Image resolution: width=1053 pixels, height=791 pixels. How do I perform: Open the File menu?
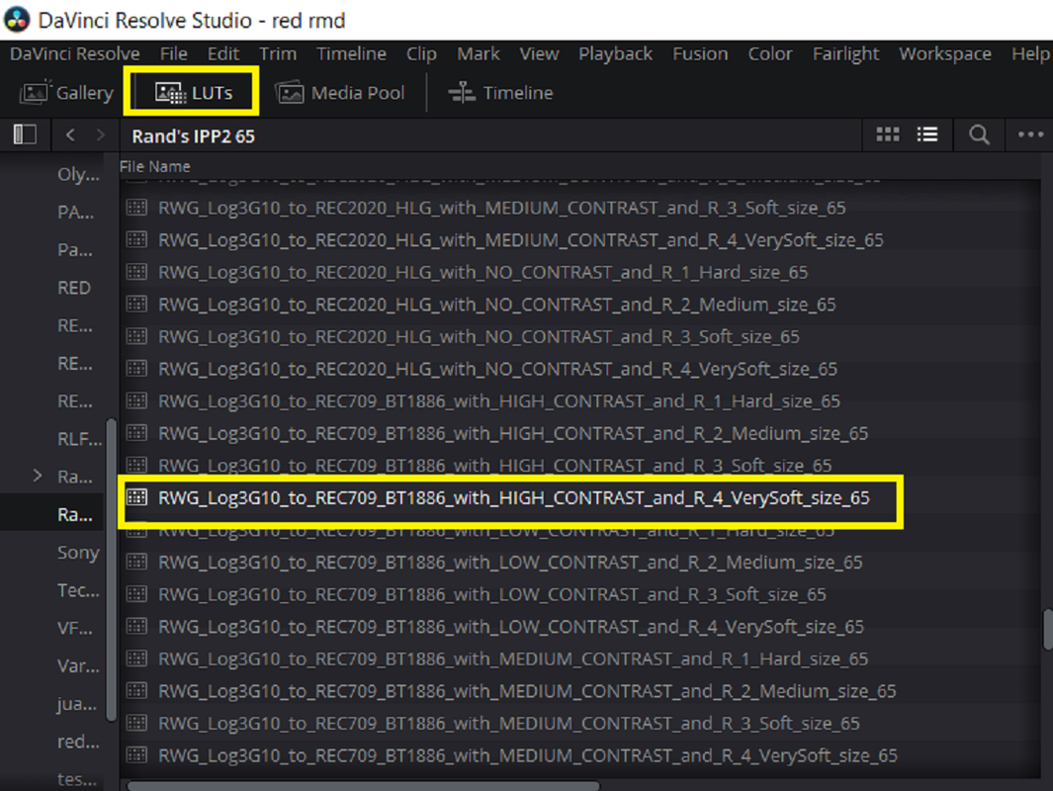pos(174,53)
